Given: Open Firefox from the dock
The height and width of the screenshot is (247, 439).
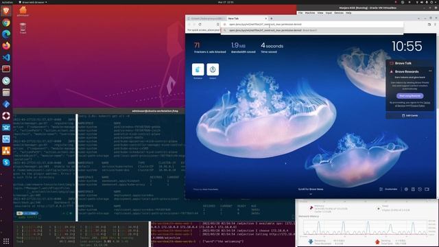Looking at the screenshot, I should tap(6, 46).
